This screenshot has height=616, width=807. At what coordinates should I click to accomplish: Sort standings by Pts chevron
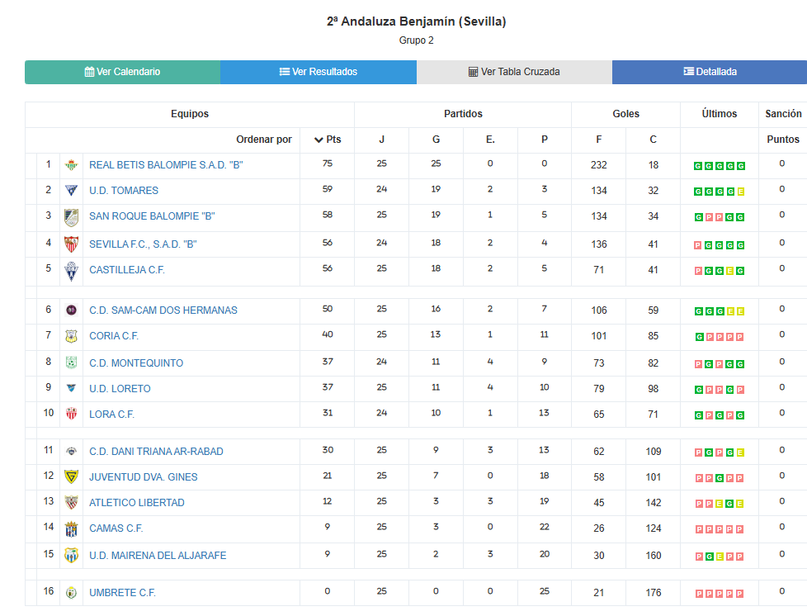(x=319, y=140)
